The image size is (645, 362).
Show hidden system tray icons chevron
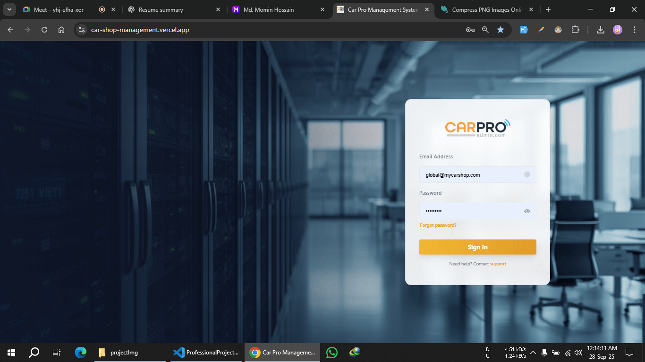(x=533, y=353)
